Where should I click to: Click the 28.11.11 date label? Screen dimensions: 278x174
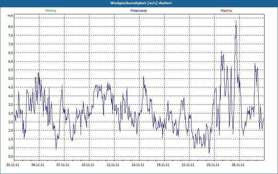[238, 165]
